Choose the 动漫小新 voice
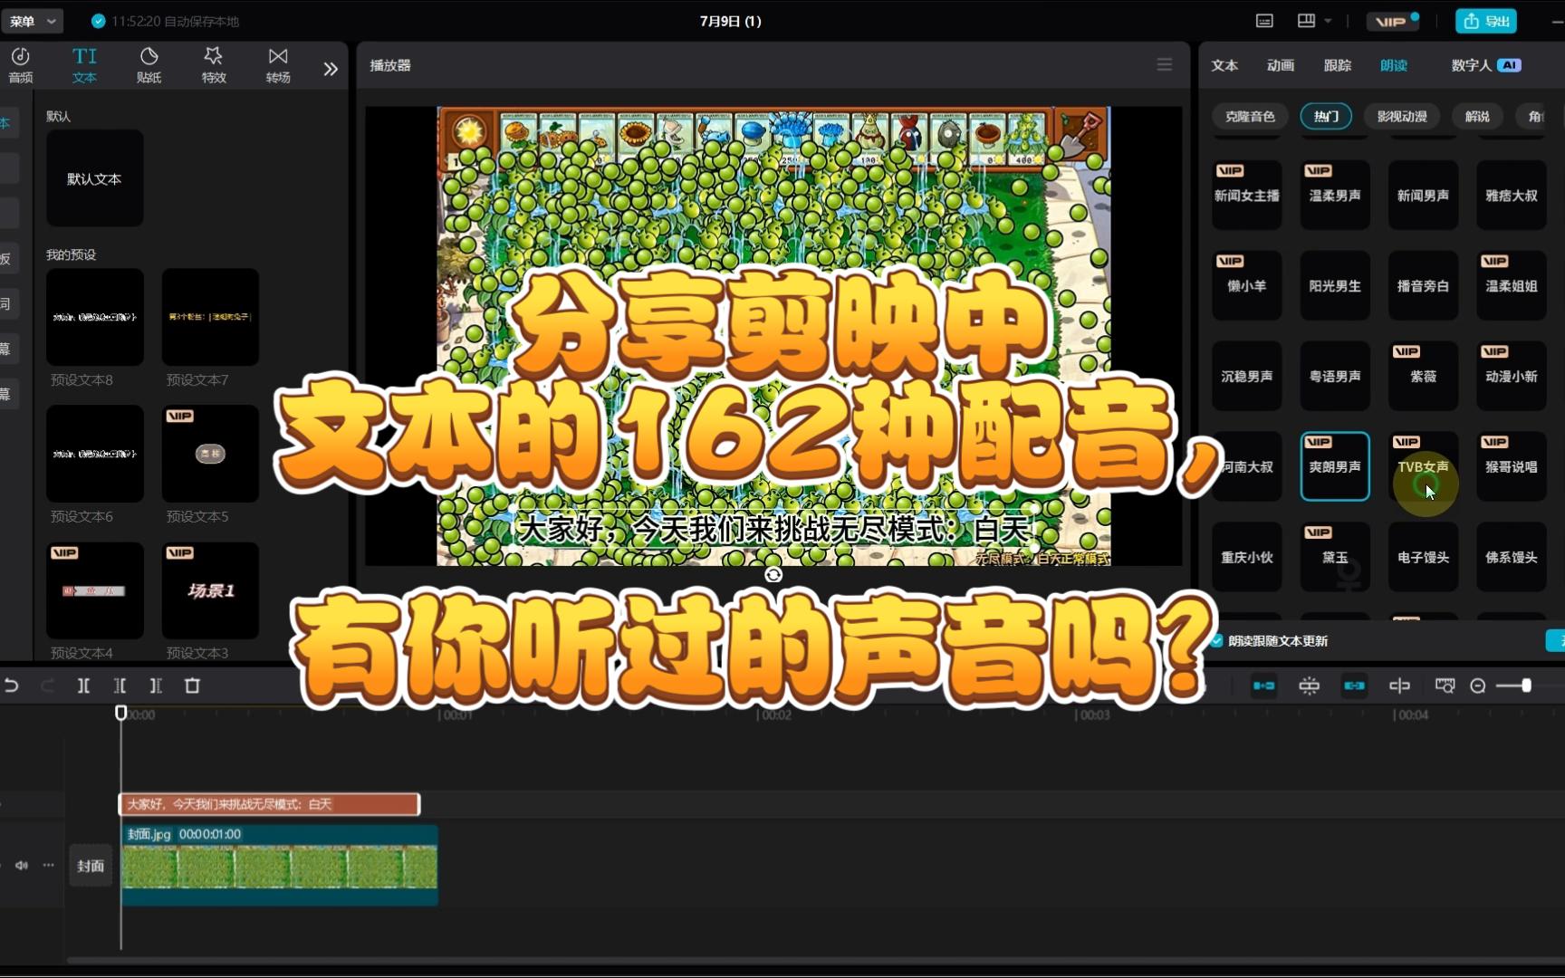This screenshot has height=978, width=1565. point(1512,376)
